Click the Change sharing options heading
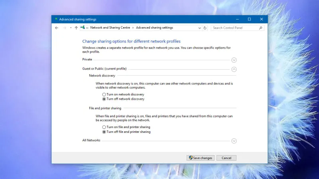Image resolution: width=319 pixels, height=179 pixels. 131,41
